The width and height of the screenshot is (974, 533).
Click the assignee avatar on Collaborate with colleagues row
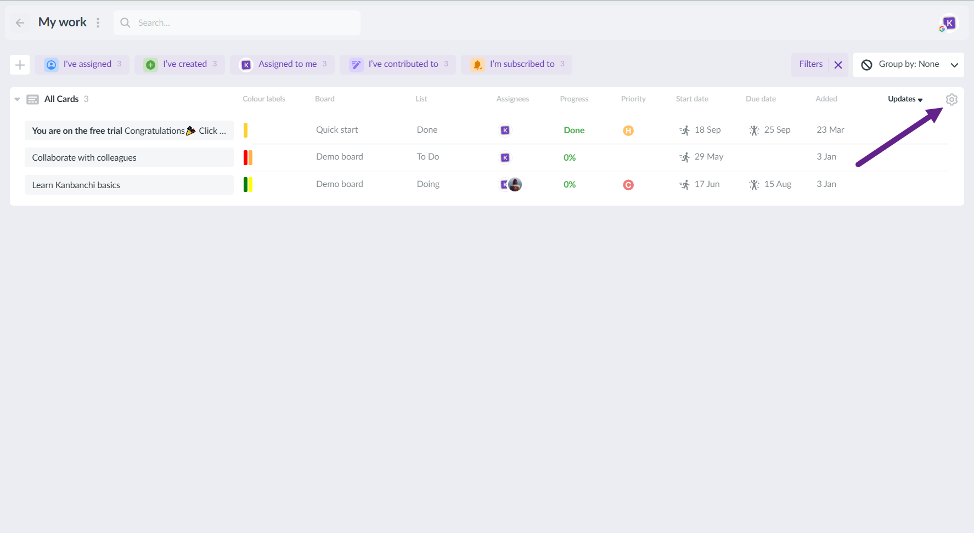coord(505,158)
